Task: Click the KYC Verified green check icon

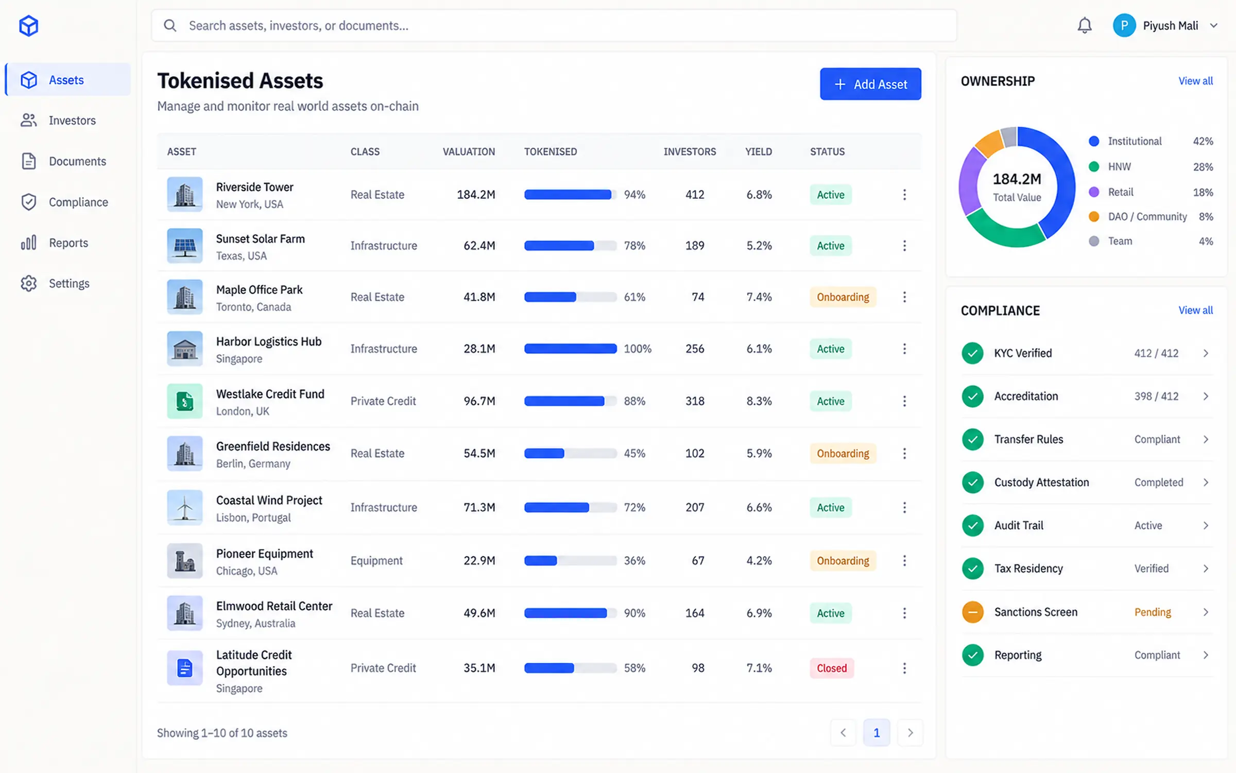Action: 972,353
